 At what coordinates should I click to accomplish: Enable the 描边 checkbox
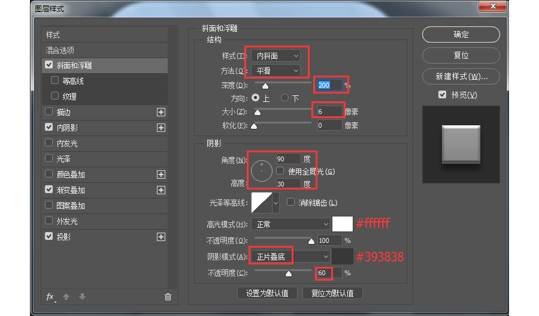tap(49, 112)
